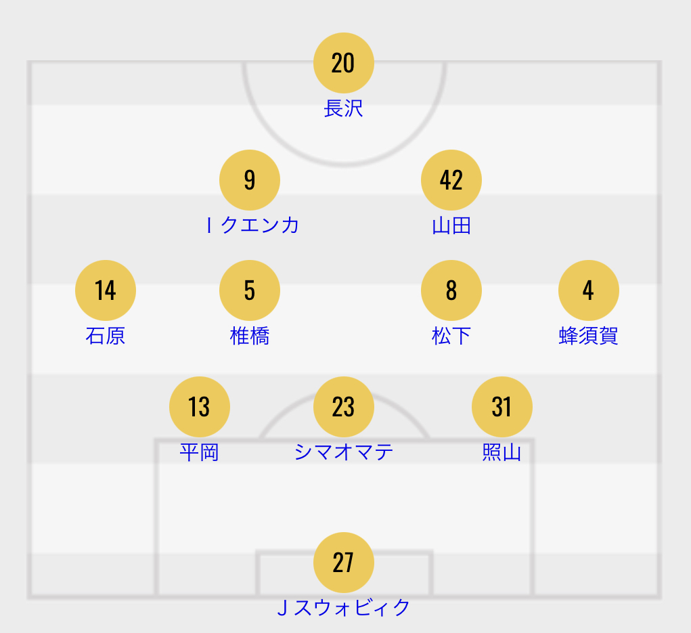Click the number 42 player circle

(x=451, y=180)
